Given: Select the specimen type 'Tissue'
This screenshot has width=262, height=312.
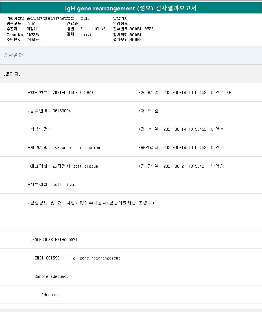Looking at the screenshot, I should 86,34.
